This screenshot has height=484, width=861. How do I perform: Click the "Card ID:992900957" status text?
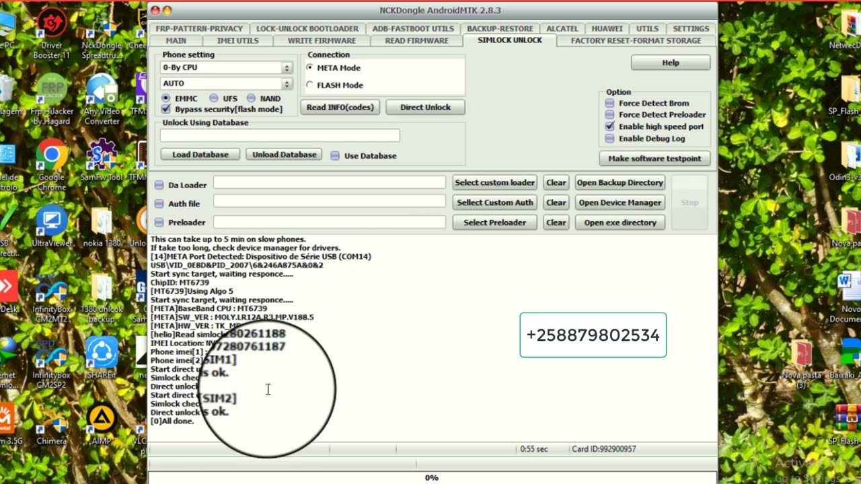point(604,449)
